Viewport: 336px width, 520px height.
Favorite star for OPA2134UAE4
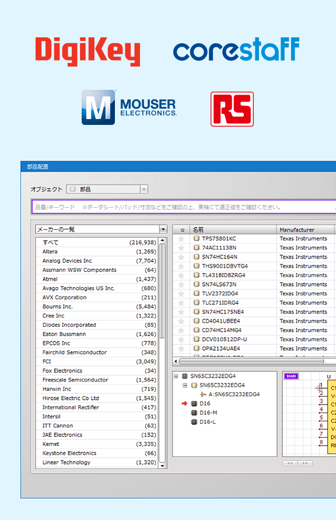coord(181,348)
